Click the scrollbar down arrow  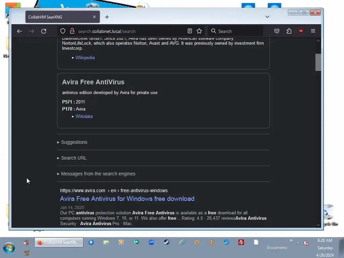(318, 225)
